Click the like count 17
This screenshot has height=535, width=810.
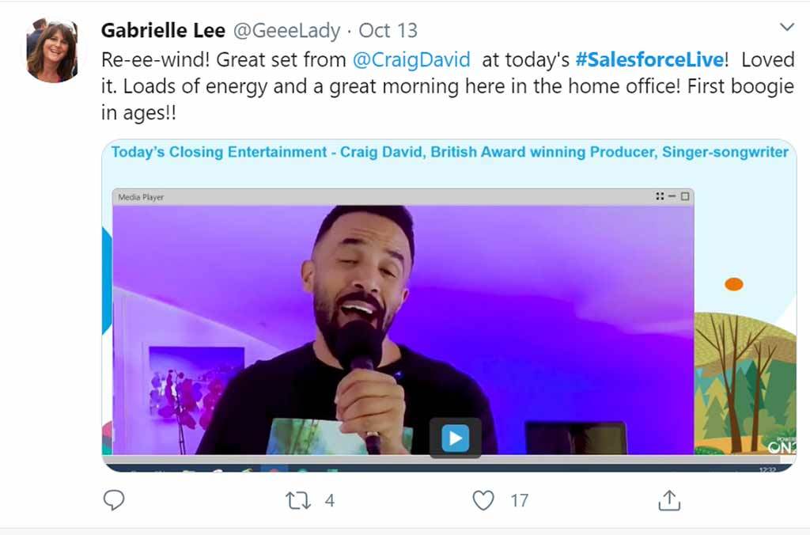point(519,500)
